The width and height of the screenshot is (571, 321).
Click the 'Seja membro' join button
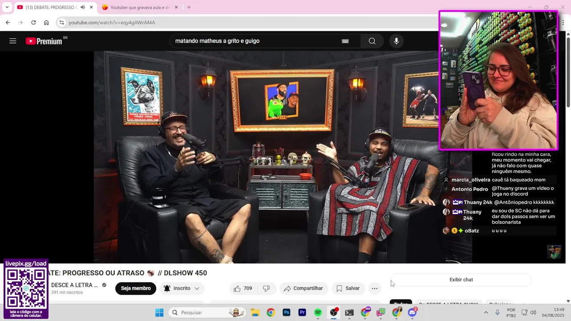[x=136, y=288]
